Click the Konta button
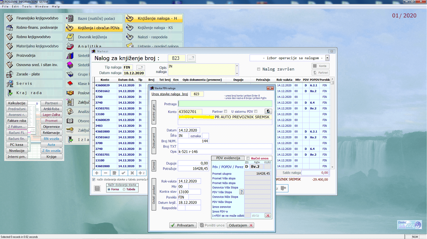Viewport: 427px width, 239px height. [x=320, y=66]
